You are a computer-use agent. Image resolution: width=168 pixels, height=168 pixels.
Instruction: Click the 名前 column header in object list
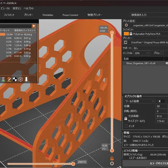tap(143, 59)
